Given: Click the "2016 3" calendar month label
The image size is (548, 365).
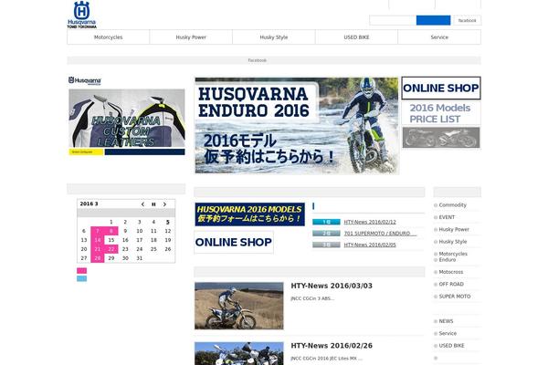Looking at the screenshot, I should (89, 203).
